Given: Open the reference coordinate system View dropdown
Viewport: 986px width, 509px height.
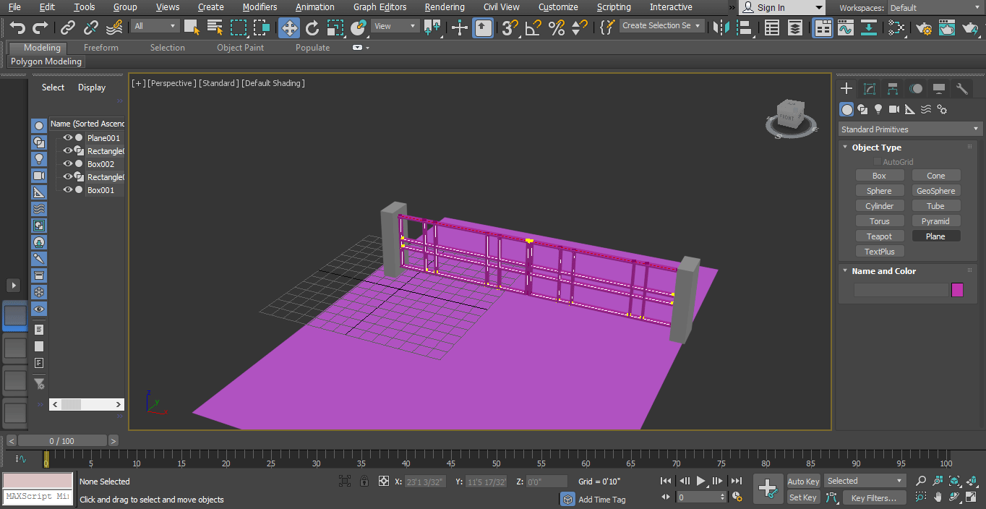Looking at the screenshot, I should (x=394, y=25).
